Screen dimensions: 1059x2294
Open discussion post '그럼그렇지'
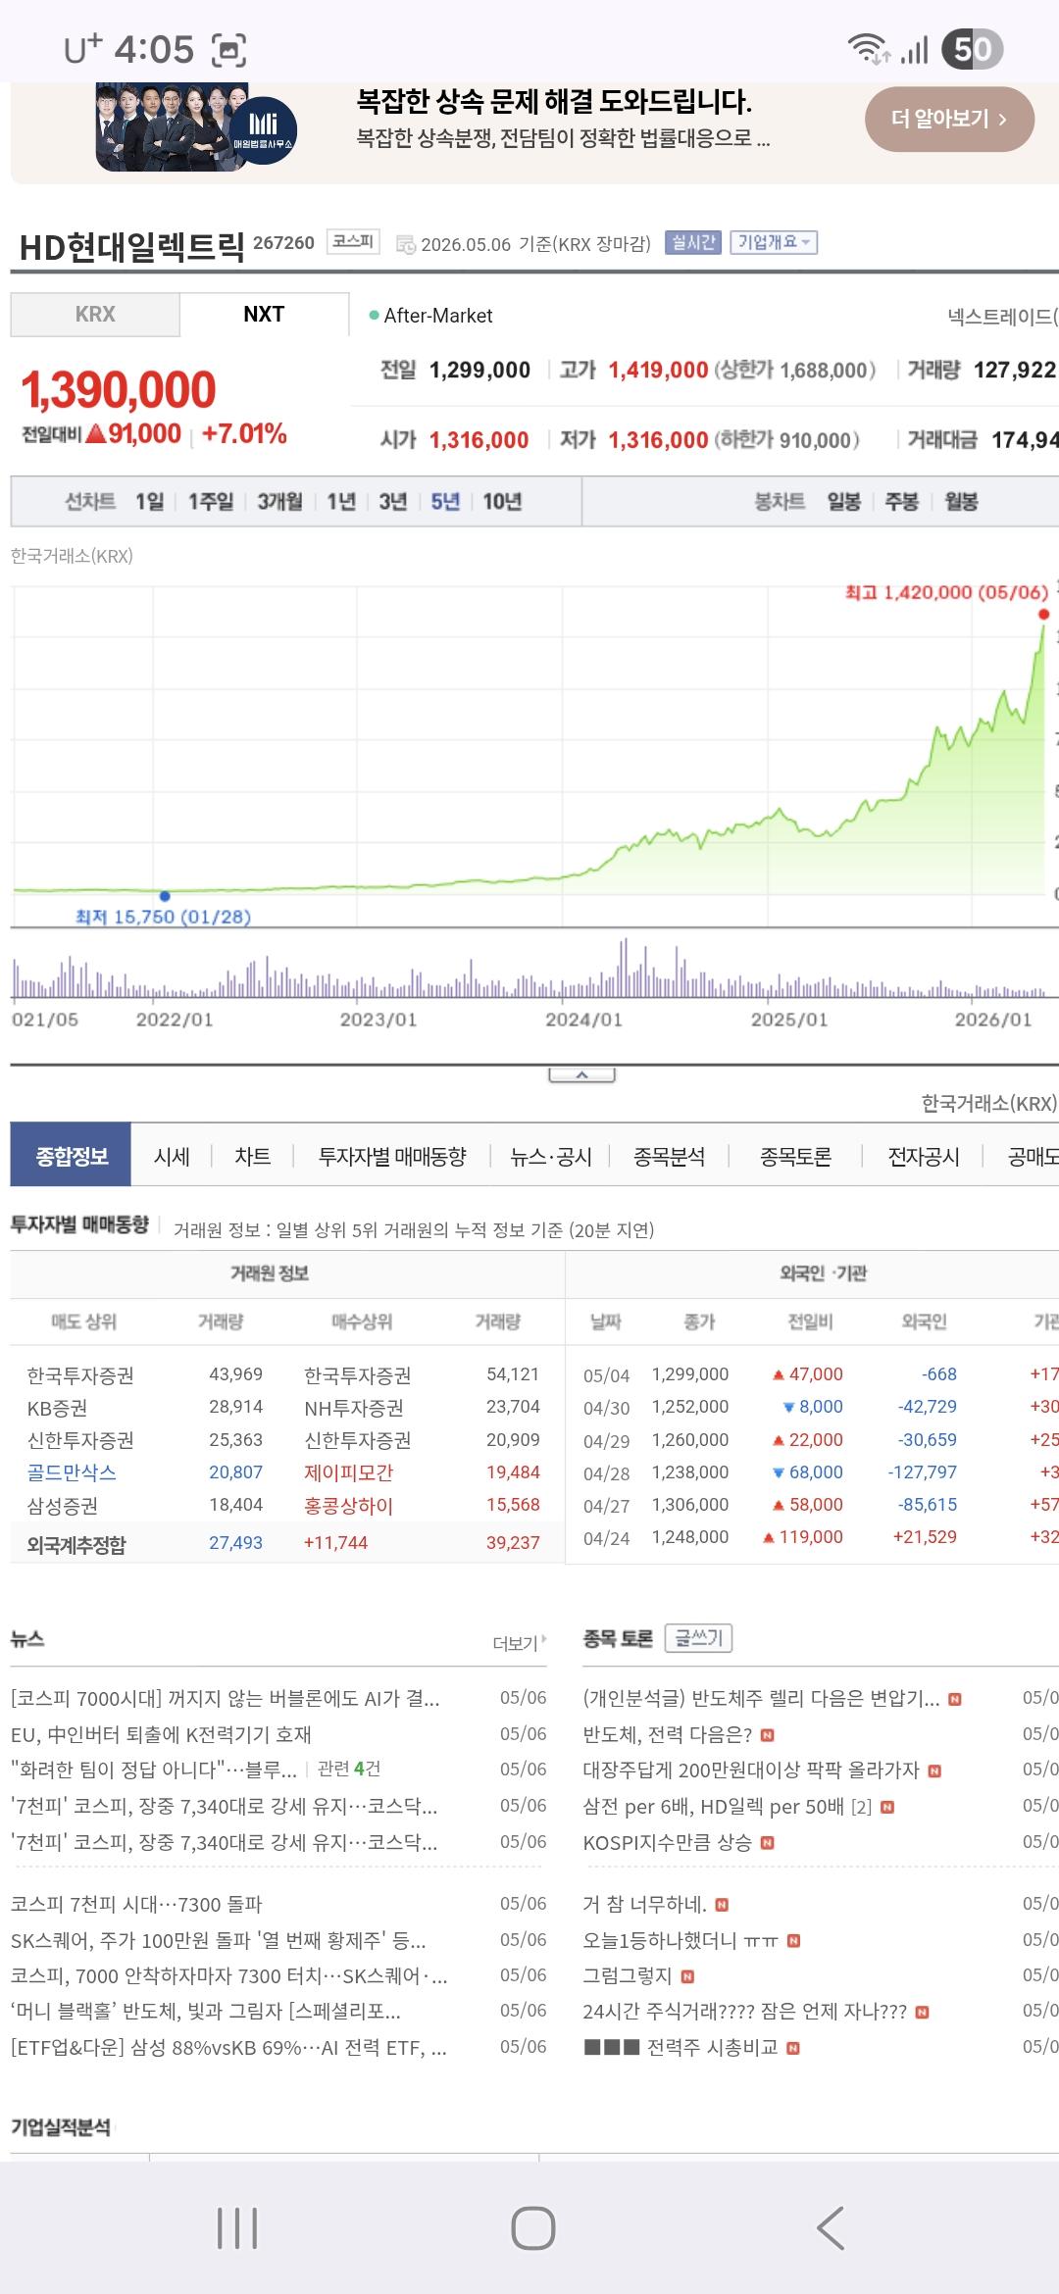pyautogui.click(x=627, y=1976)
